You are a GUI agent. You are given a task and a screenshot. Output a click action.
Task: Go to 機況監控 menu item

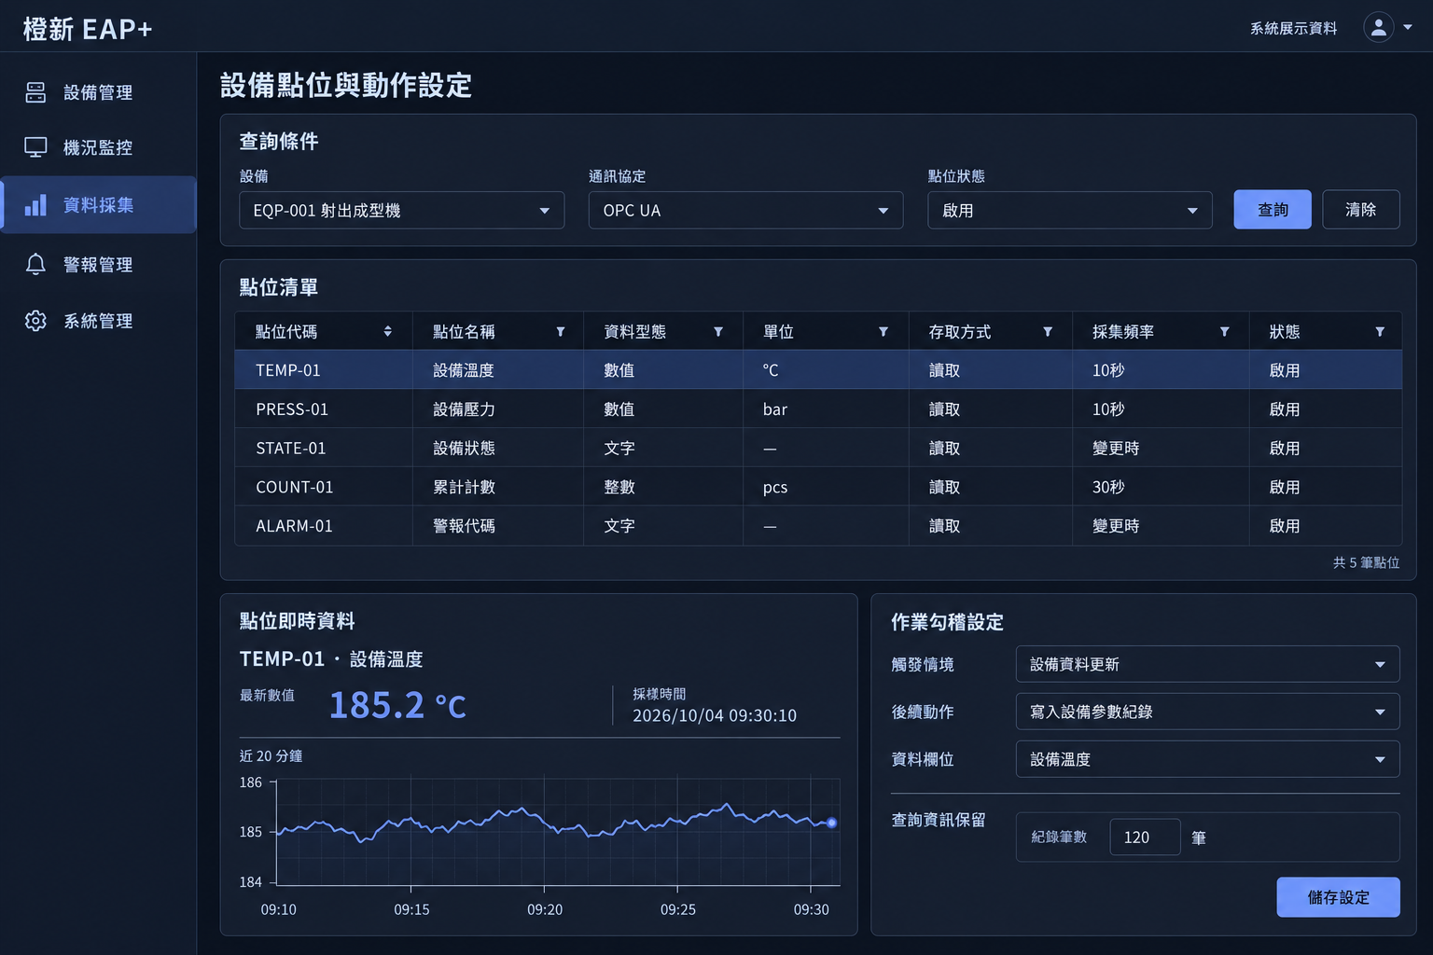point(98,146)
